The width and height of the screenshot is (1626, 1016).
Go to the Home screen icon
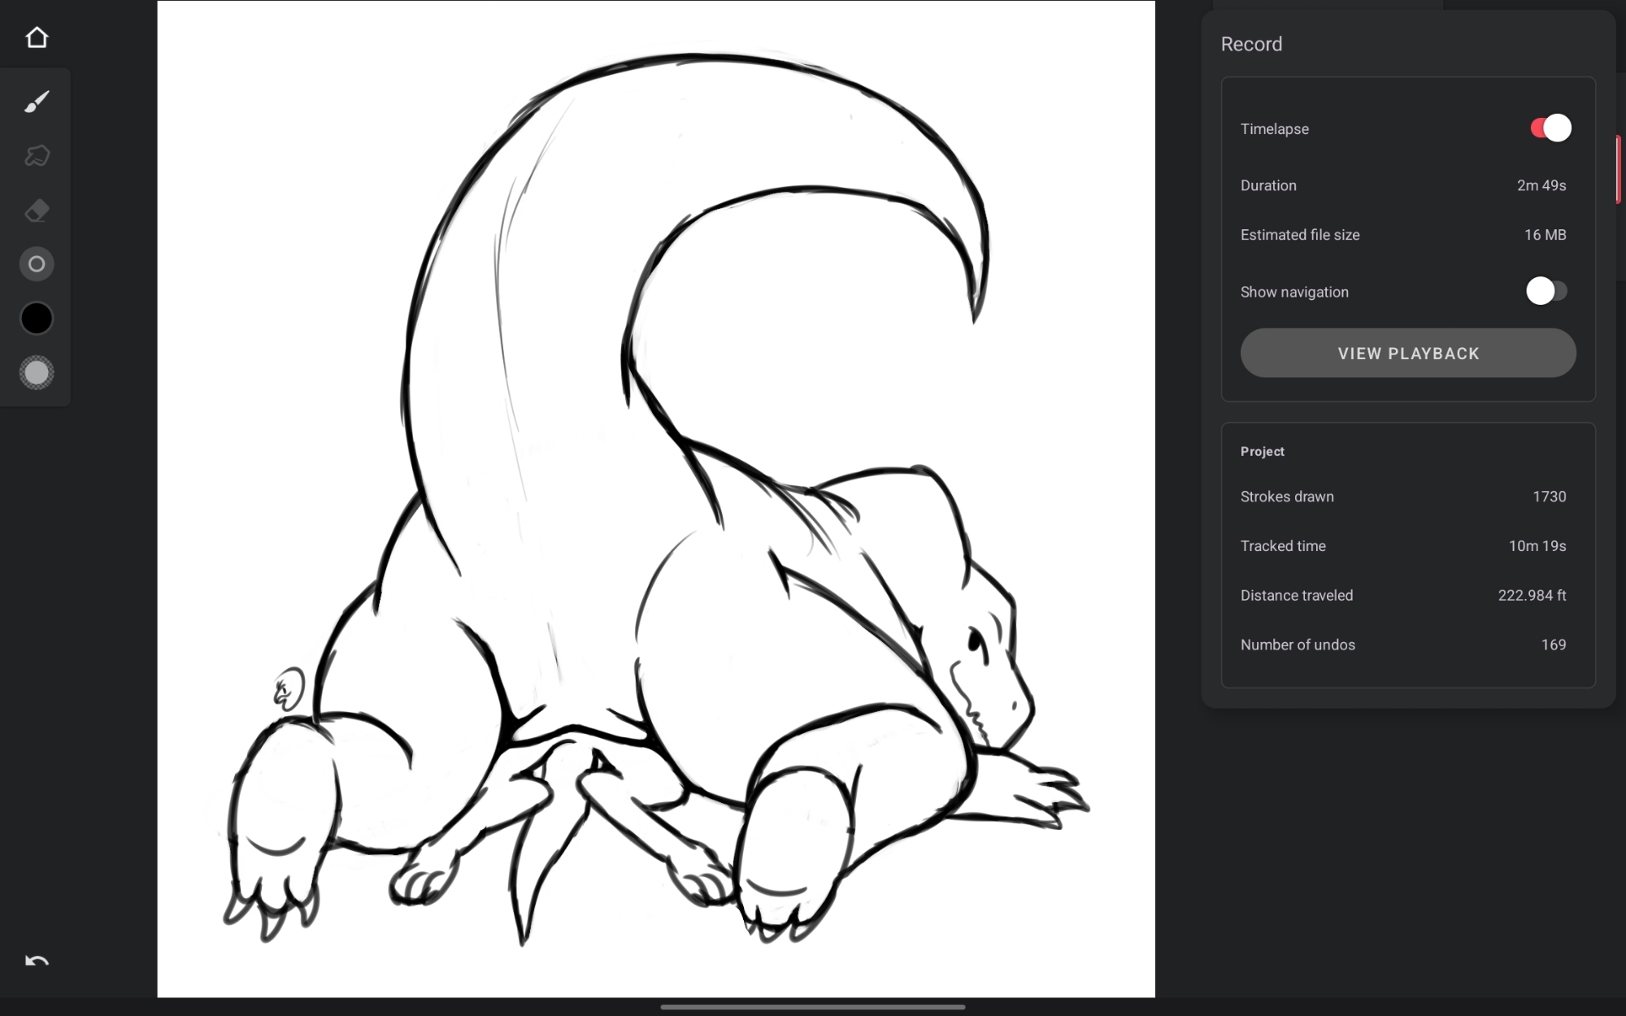[37, 37]
